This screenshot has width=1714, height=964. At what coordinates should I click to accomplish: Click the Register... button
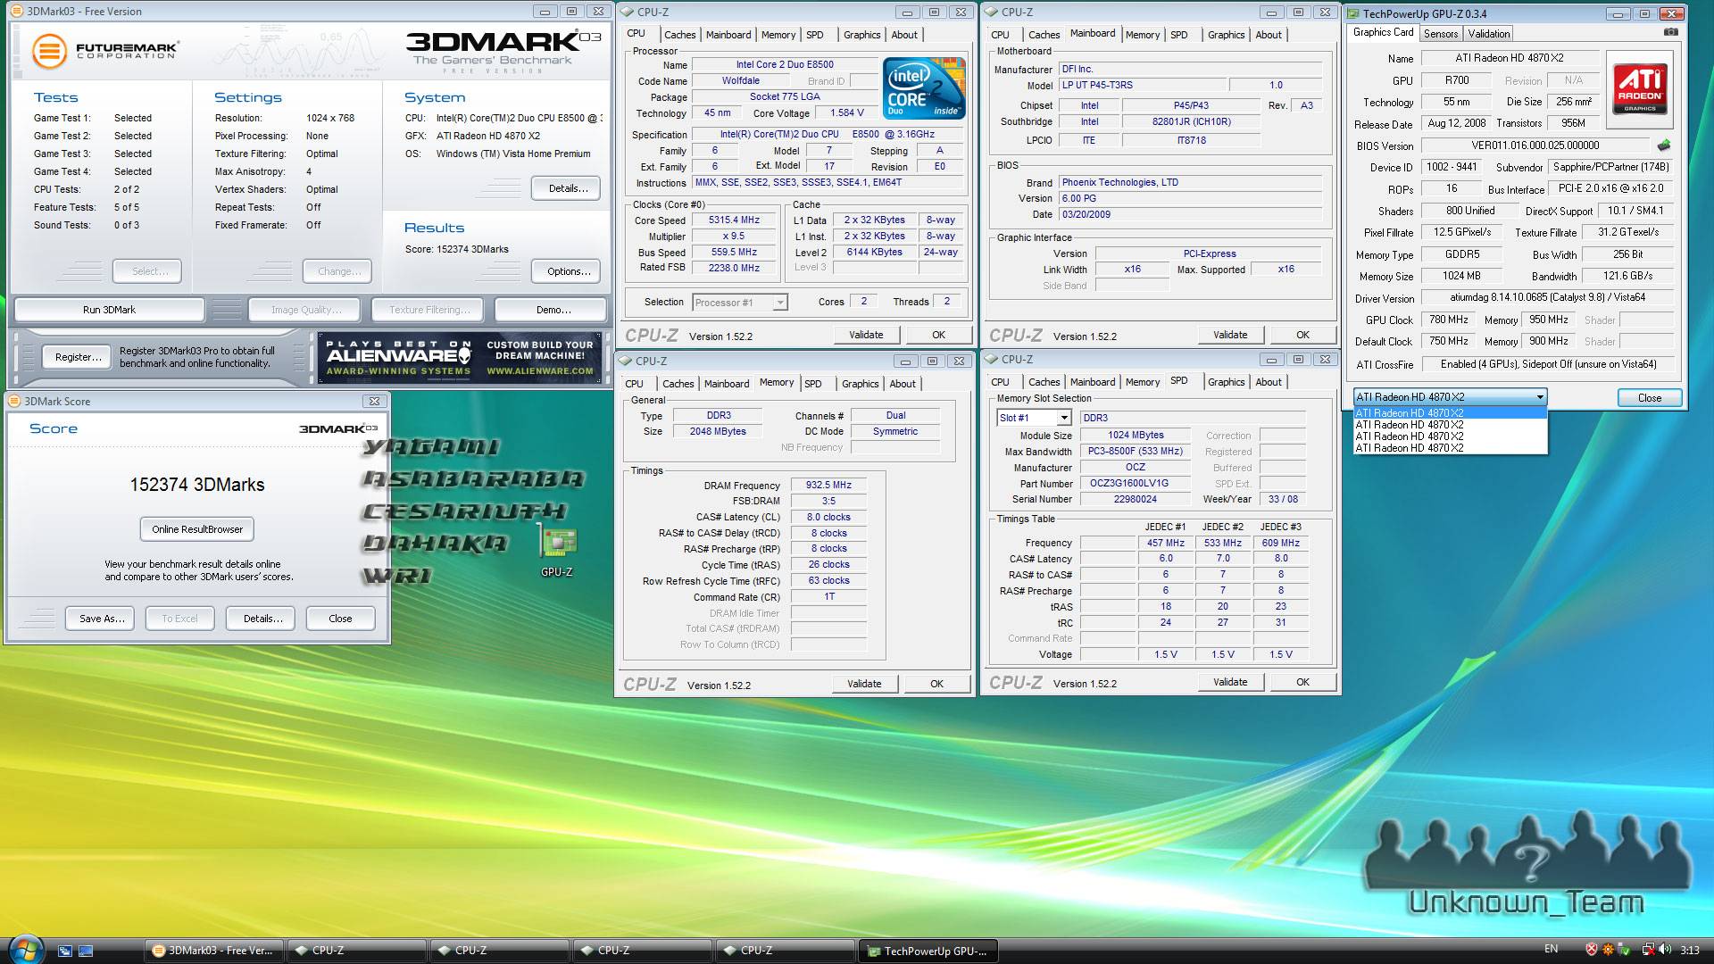78,357
